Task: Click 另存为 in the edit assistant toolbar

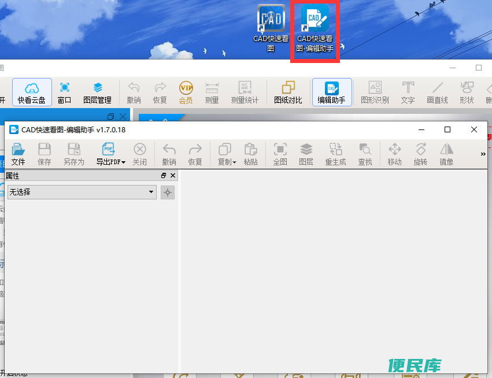Action: 74,154
